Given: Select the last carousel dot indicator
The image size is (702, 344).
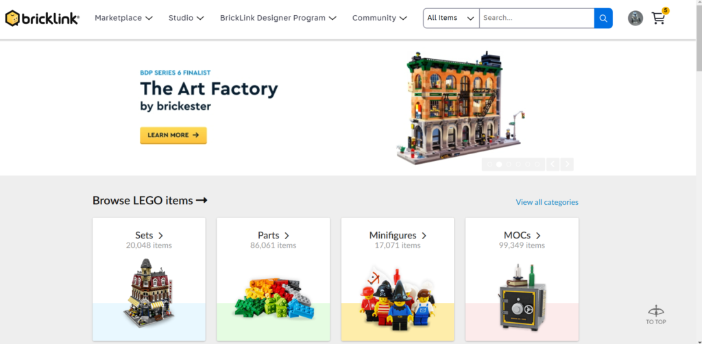Looking at the screenshot, I should (x=537, y=164).
